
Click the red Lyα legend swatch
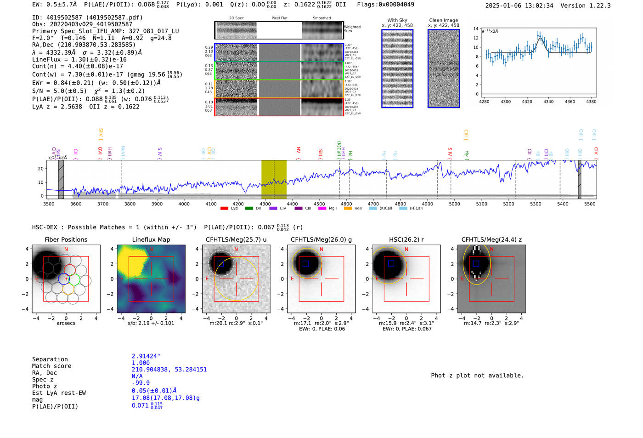(x=224, y=209)
